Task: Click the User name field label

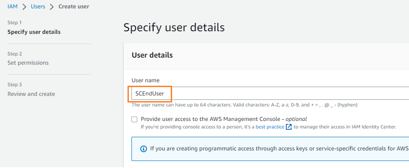Action: (x=146, y=80)
